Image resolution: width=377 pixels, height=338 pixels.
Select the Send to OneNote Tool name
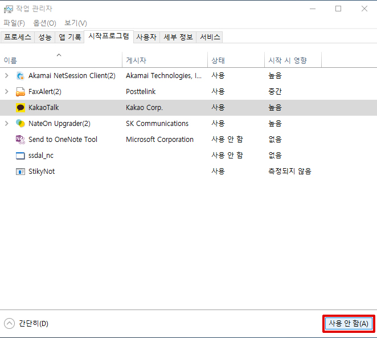click(63, 140)
